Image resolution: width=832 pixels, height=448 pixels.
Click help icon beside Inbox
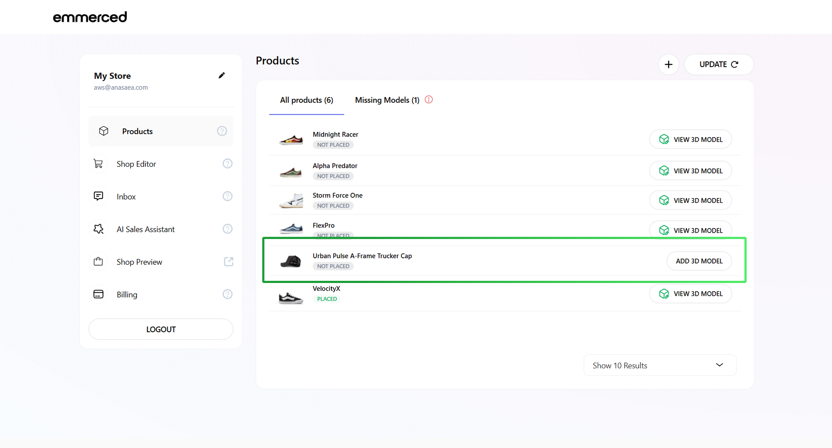(x=227, y=196)
